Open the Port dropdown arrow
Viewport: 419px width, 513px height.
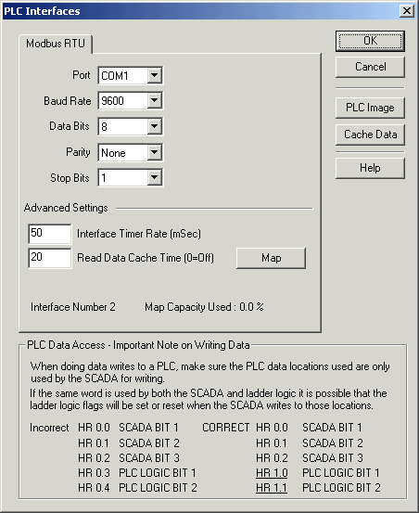(x=154, y=75)
